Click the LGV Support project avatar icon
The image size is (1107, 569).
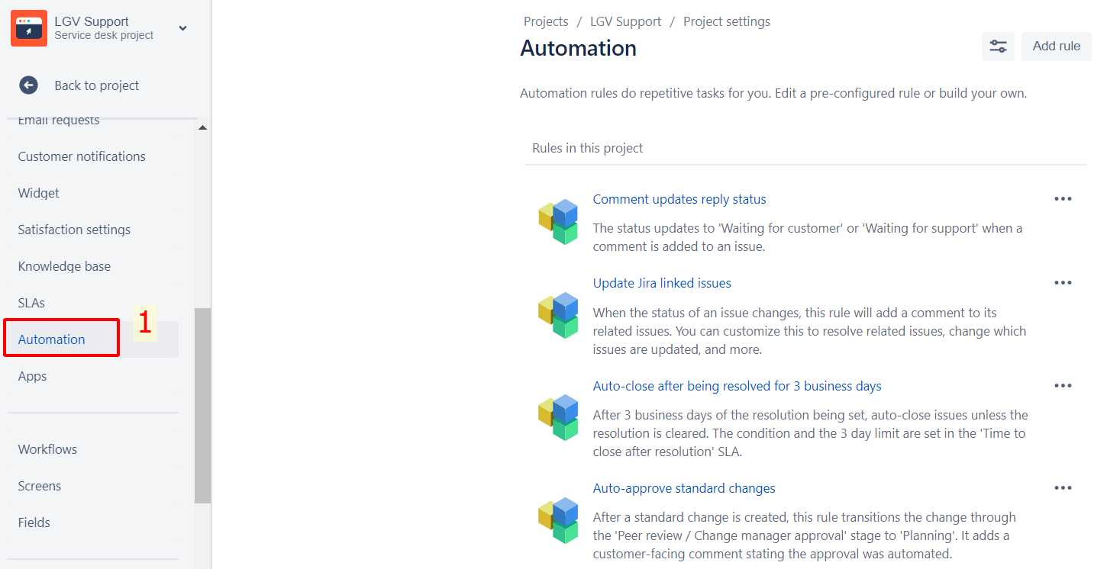(x=29, y=28)
